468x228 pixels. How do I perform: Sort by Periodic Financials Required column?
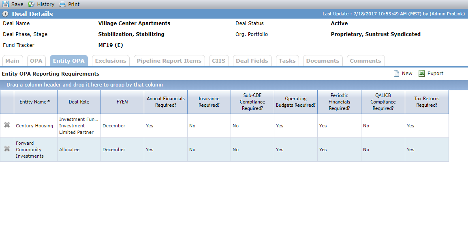coord(340,102)
